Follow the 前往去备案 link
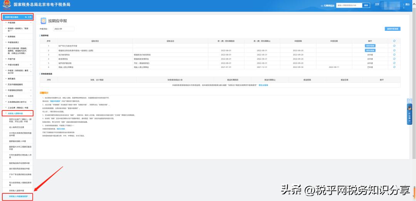416x201 pixels. coord(263,85)
